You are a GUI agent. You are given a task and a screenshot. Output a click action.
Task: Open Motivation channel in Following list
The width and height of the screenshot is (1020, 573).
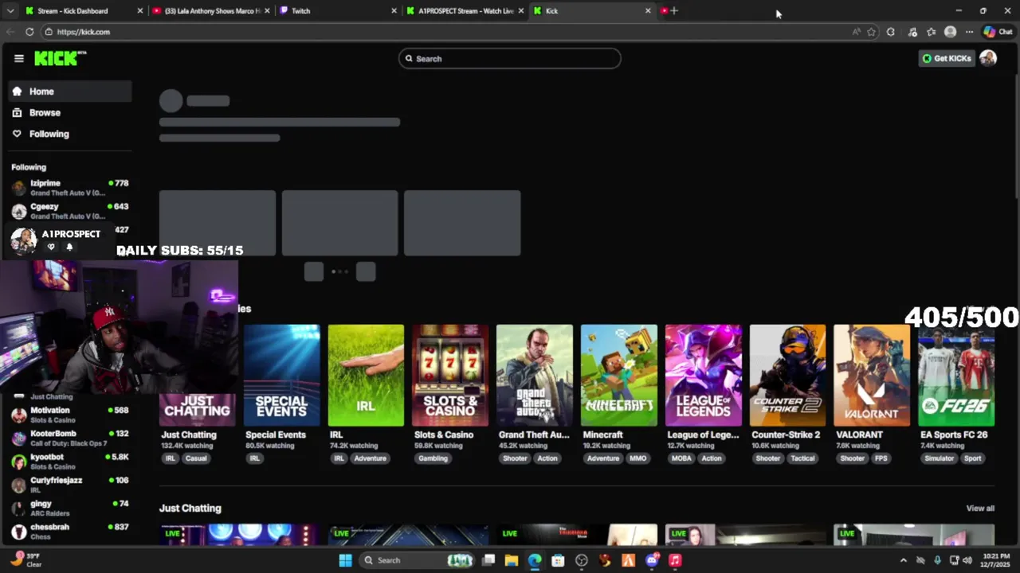click(x=70, y=415)
